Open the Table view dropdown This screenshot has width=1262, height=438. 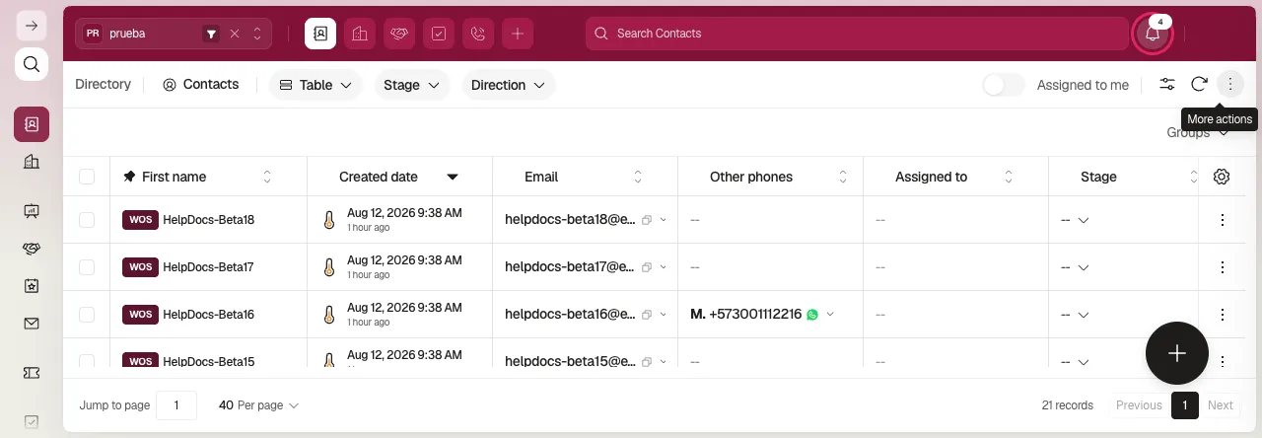(x=315, y=85)
